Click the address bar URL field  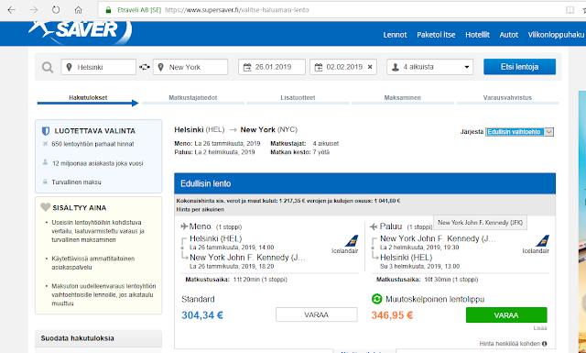tap(329, 10)
